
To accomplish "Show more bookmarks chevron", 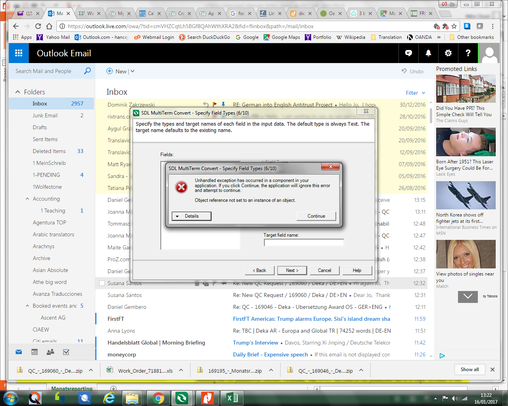I will coord(439,37).
